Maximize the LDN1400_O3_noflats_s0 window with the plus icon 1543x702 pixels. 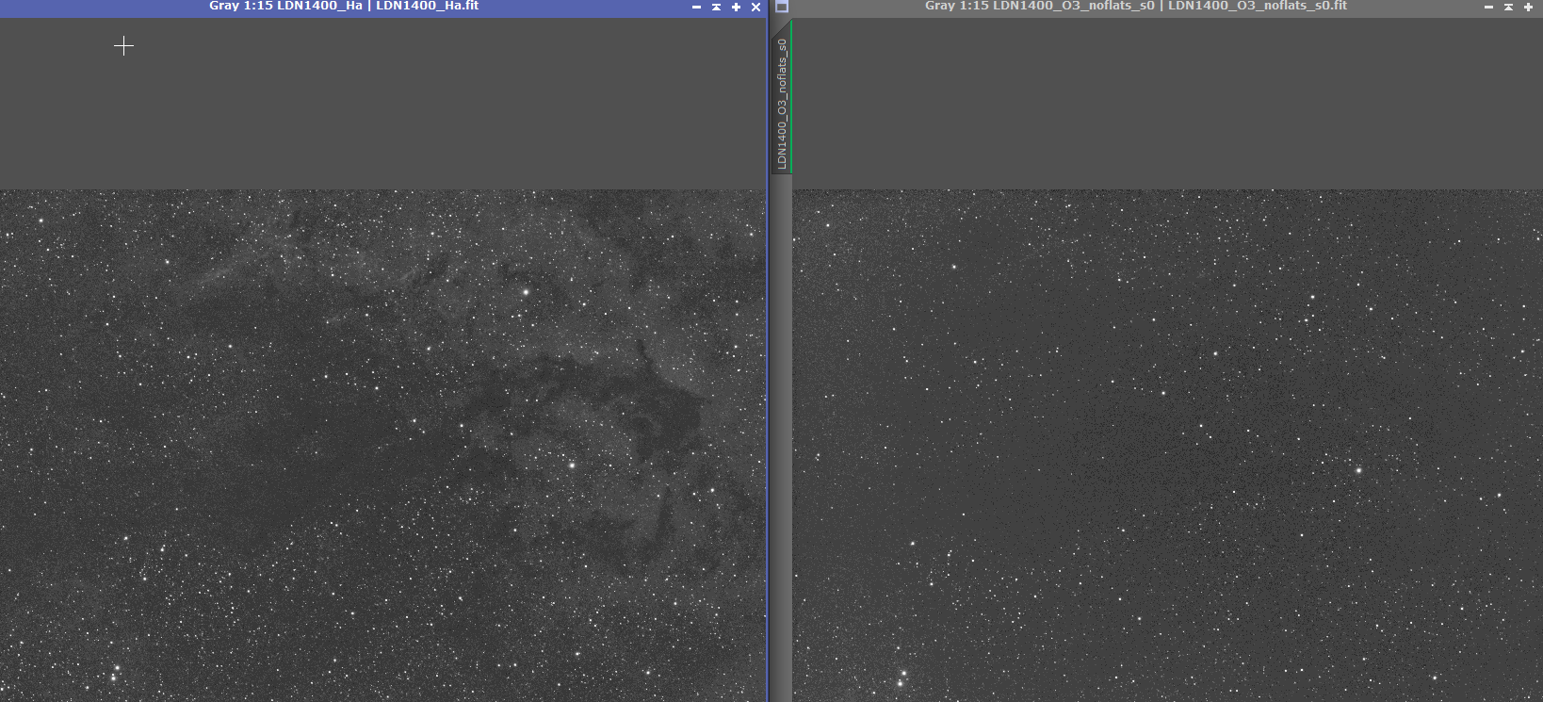click(1528, 7)
